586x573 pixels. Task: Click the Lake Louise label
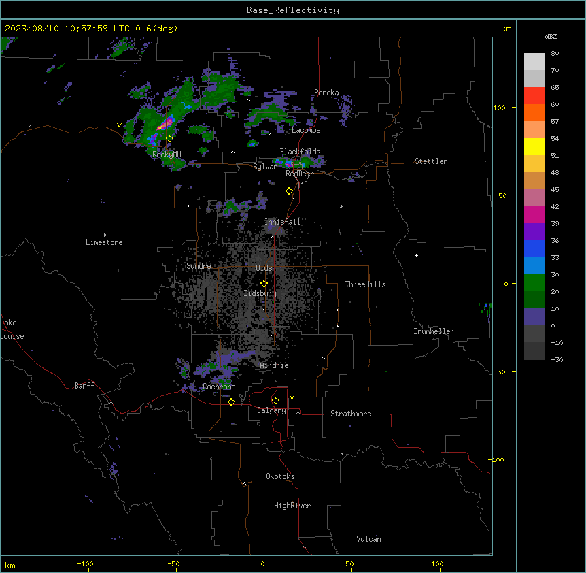(x=12, y=329)
